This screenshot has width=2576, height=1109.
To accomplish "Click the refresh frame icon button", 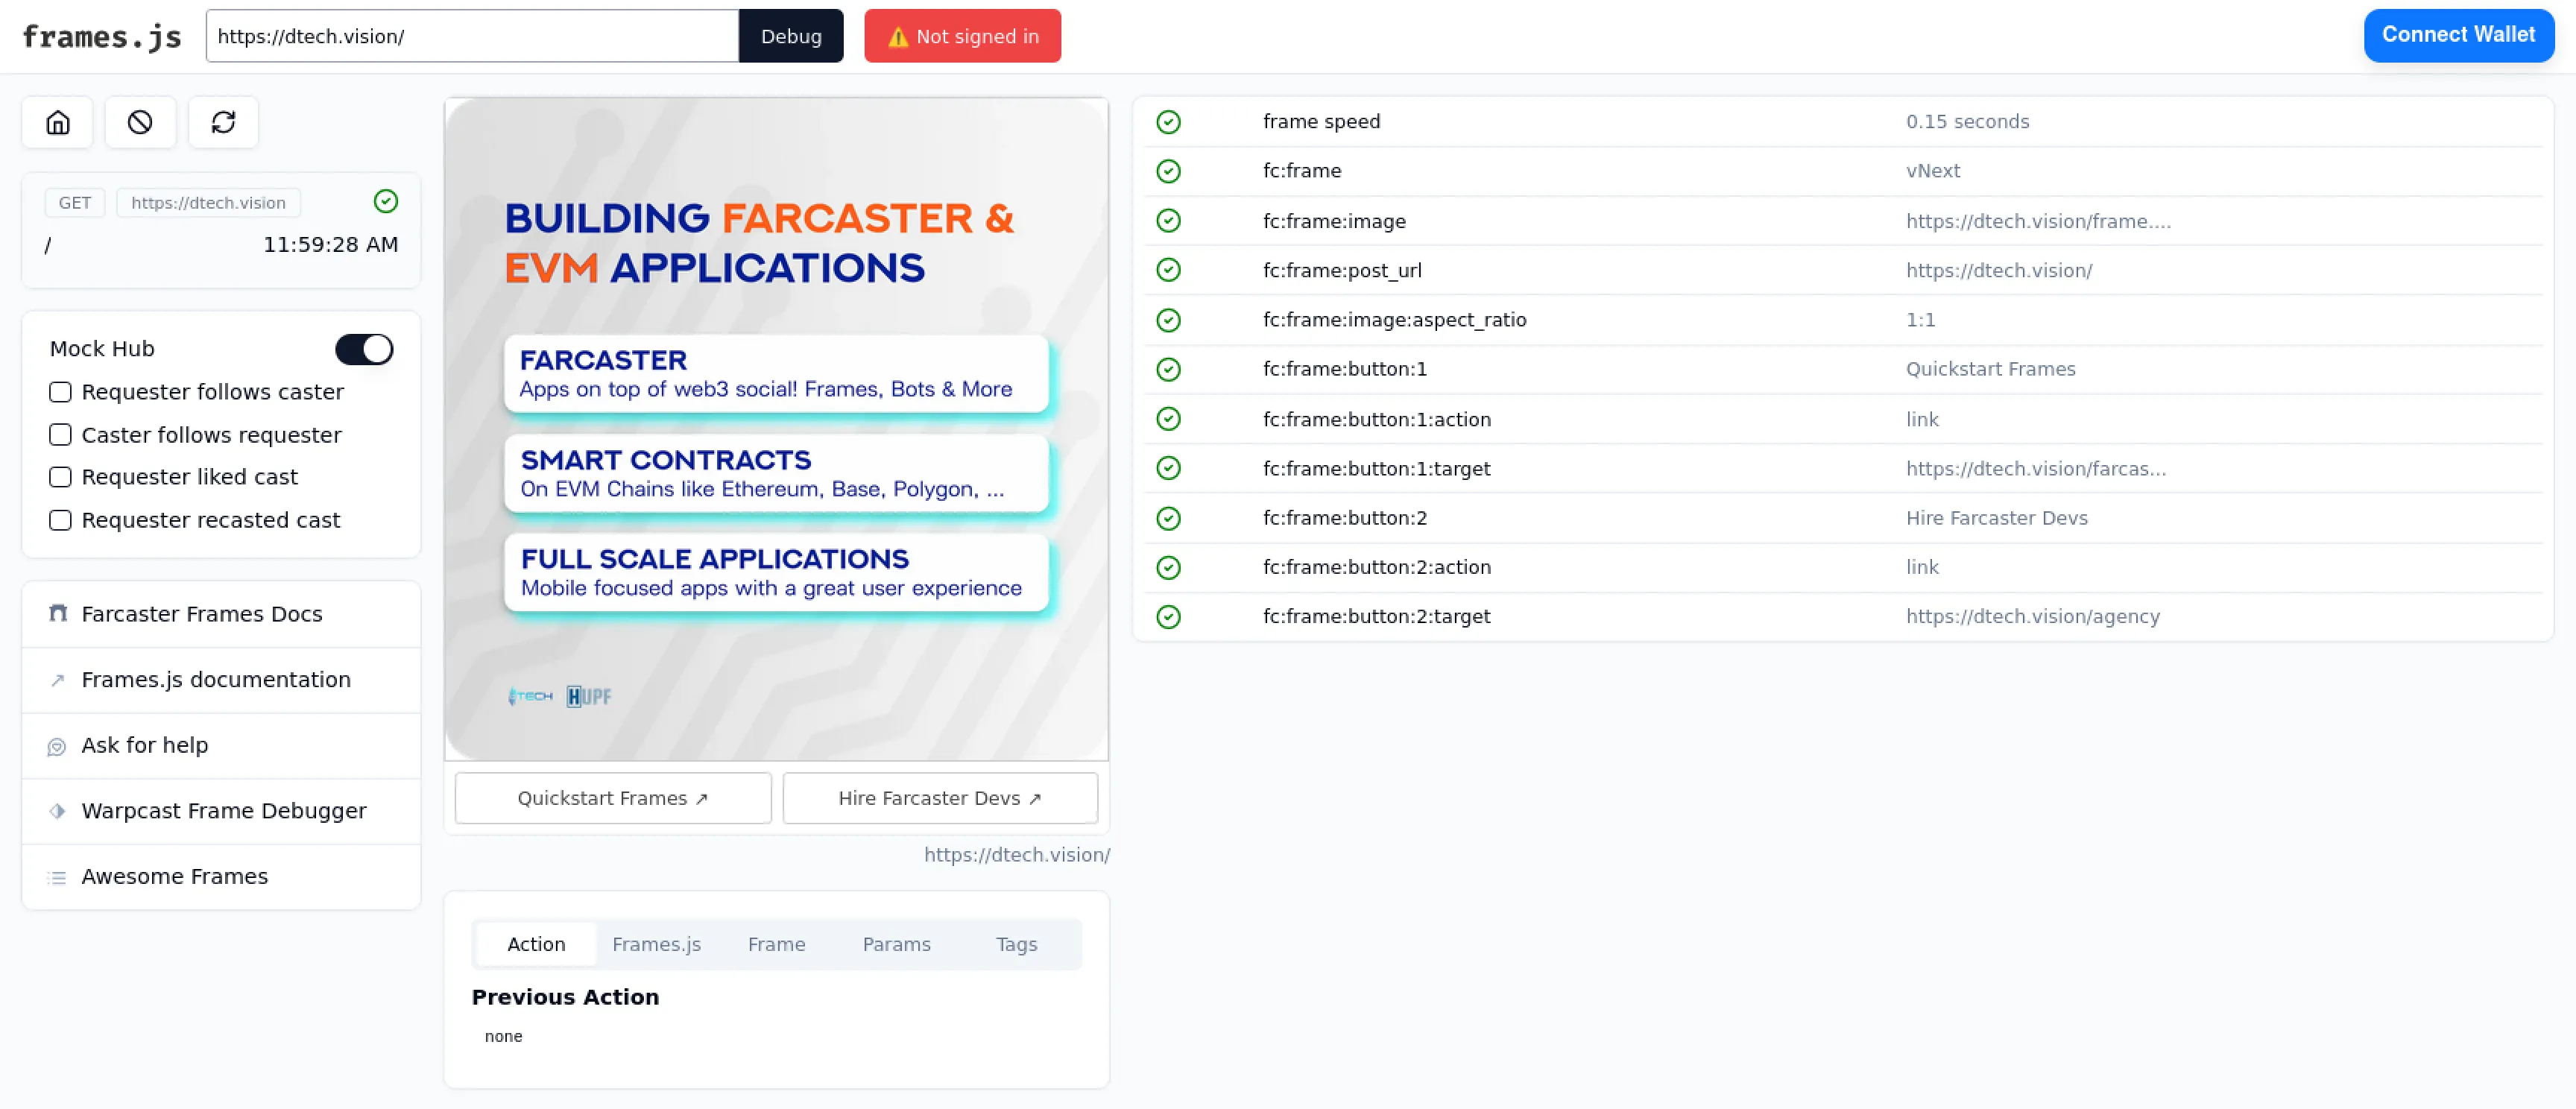I will click(x=223, y=122).
